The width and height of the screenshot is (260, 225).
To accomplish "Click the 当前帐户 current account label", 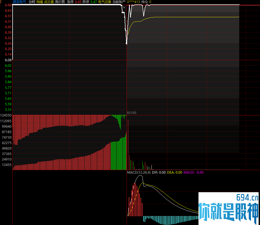I will pos(119,2).
